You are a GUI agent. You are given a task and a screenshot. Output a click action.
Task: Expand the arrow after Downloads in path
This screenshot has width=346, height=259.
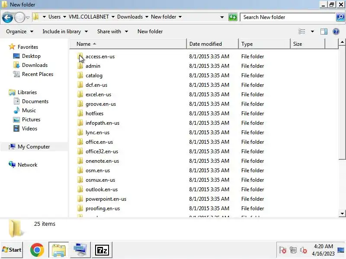(x=147, y=17)
